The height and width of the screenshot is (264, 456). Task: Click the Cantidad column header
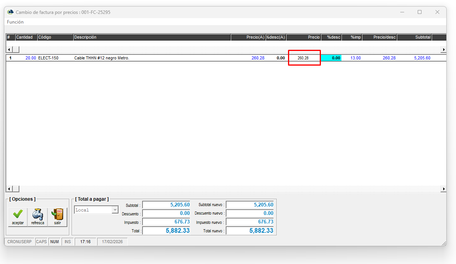click(x=26, y=37)
